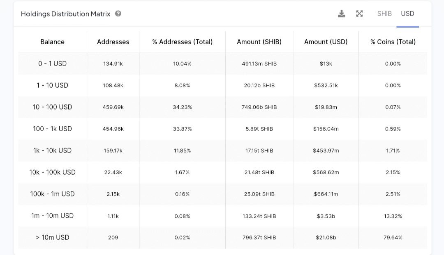This screenshot has height=255, width=444.
Task: Click the % Addresses (Total) header
Action: (x=182, y=42)
